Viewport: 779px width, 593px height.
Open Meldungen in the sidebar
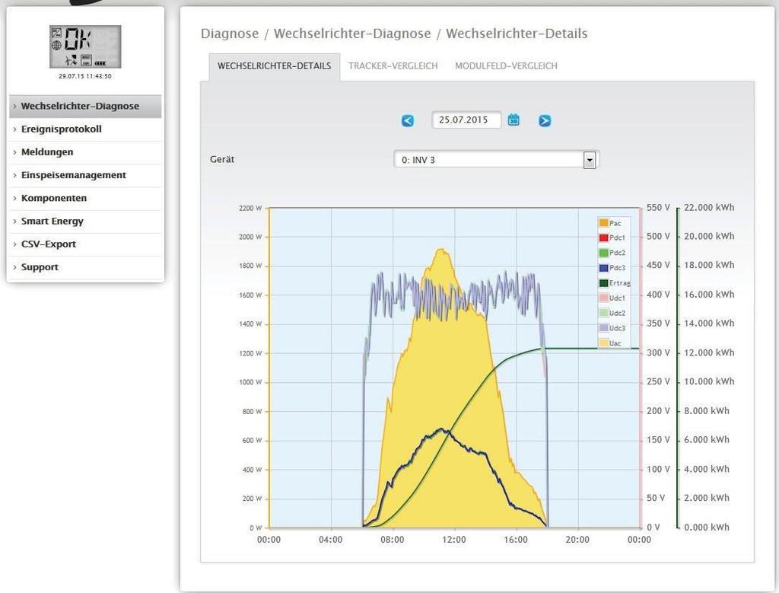click(x=85, y=152)
